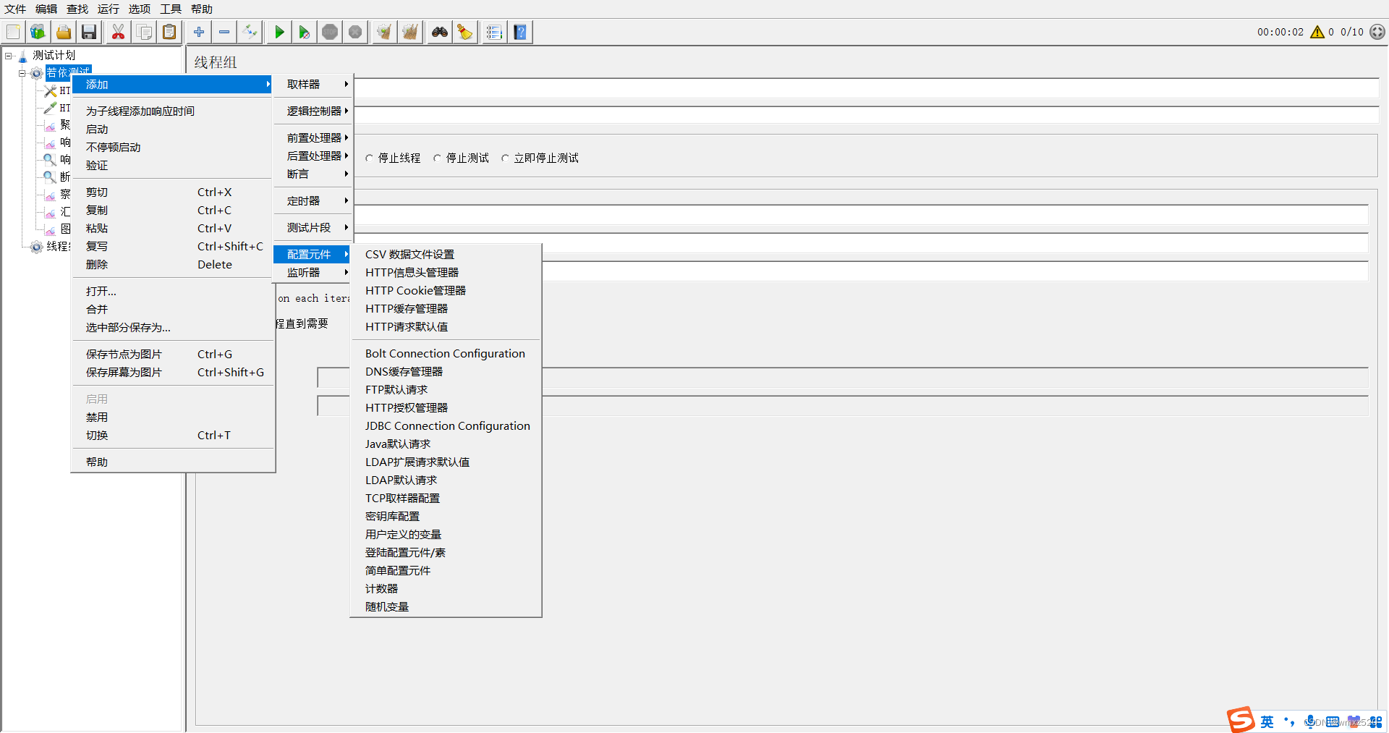Viewport: 1389px width, 733px height.
Task: Expand the 前置处理器 submenu
Action: point(314,137)
